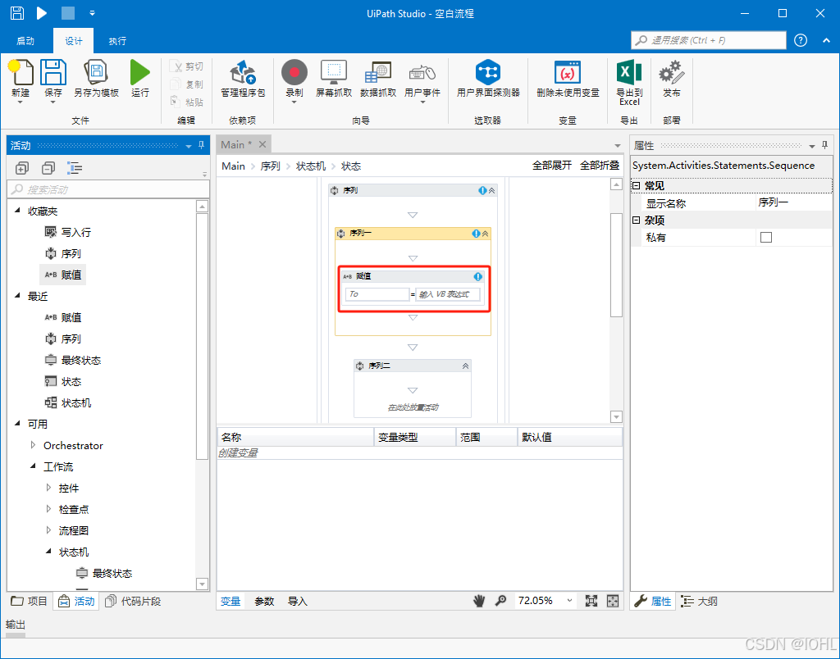Screen dimensions: 840x659
Task: Click 序列 in breadcrumb
Action: pos(270,166)
